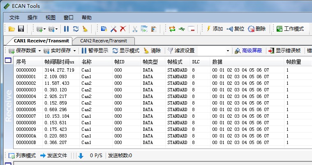Switch to 列表模式 (list mode)

[x=22, y=156]
